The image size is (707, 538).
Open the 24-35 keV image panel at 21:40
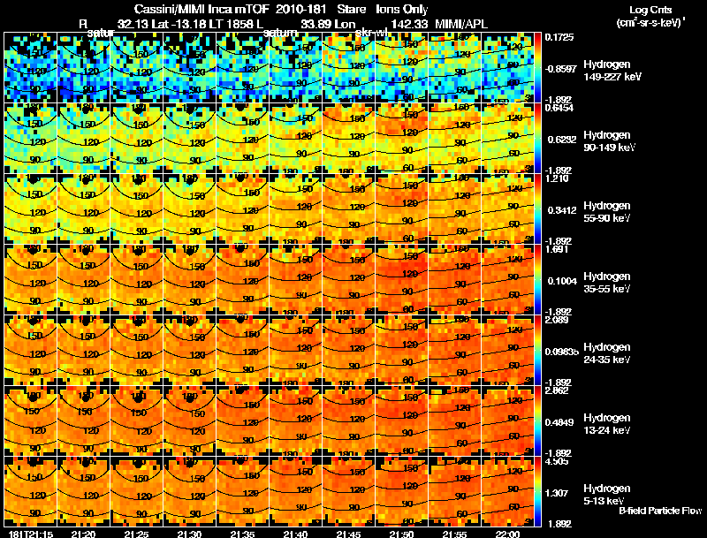pos(296,351)
